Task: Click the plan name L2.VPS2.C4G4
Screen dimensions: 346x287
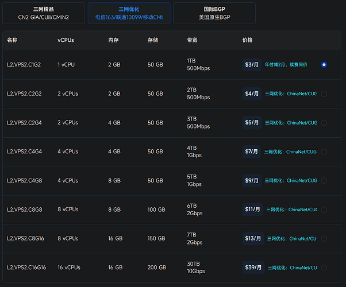Action: click(24, 152)
